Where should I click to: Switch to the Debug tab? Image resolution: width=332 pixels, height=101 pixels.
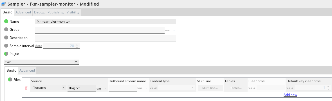pyautogui.click(x=39, y=12)
